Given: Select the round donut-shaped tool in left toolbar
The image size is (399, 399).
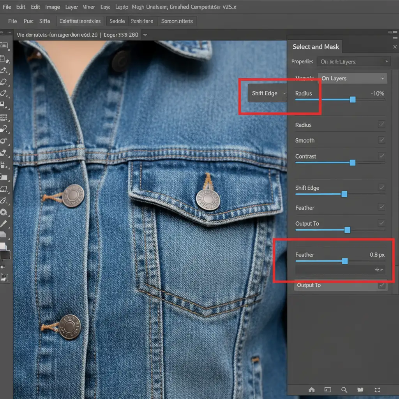Looking at the screenshot, I should click(4, 212).
